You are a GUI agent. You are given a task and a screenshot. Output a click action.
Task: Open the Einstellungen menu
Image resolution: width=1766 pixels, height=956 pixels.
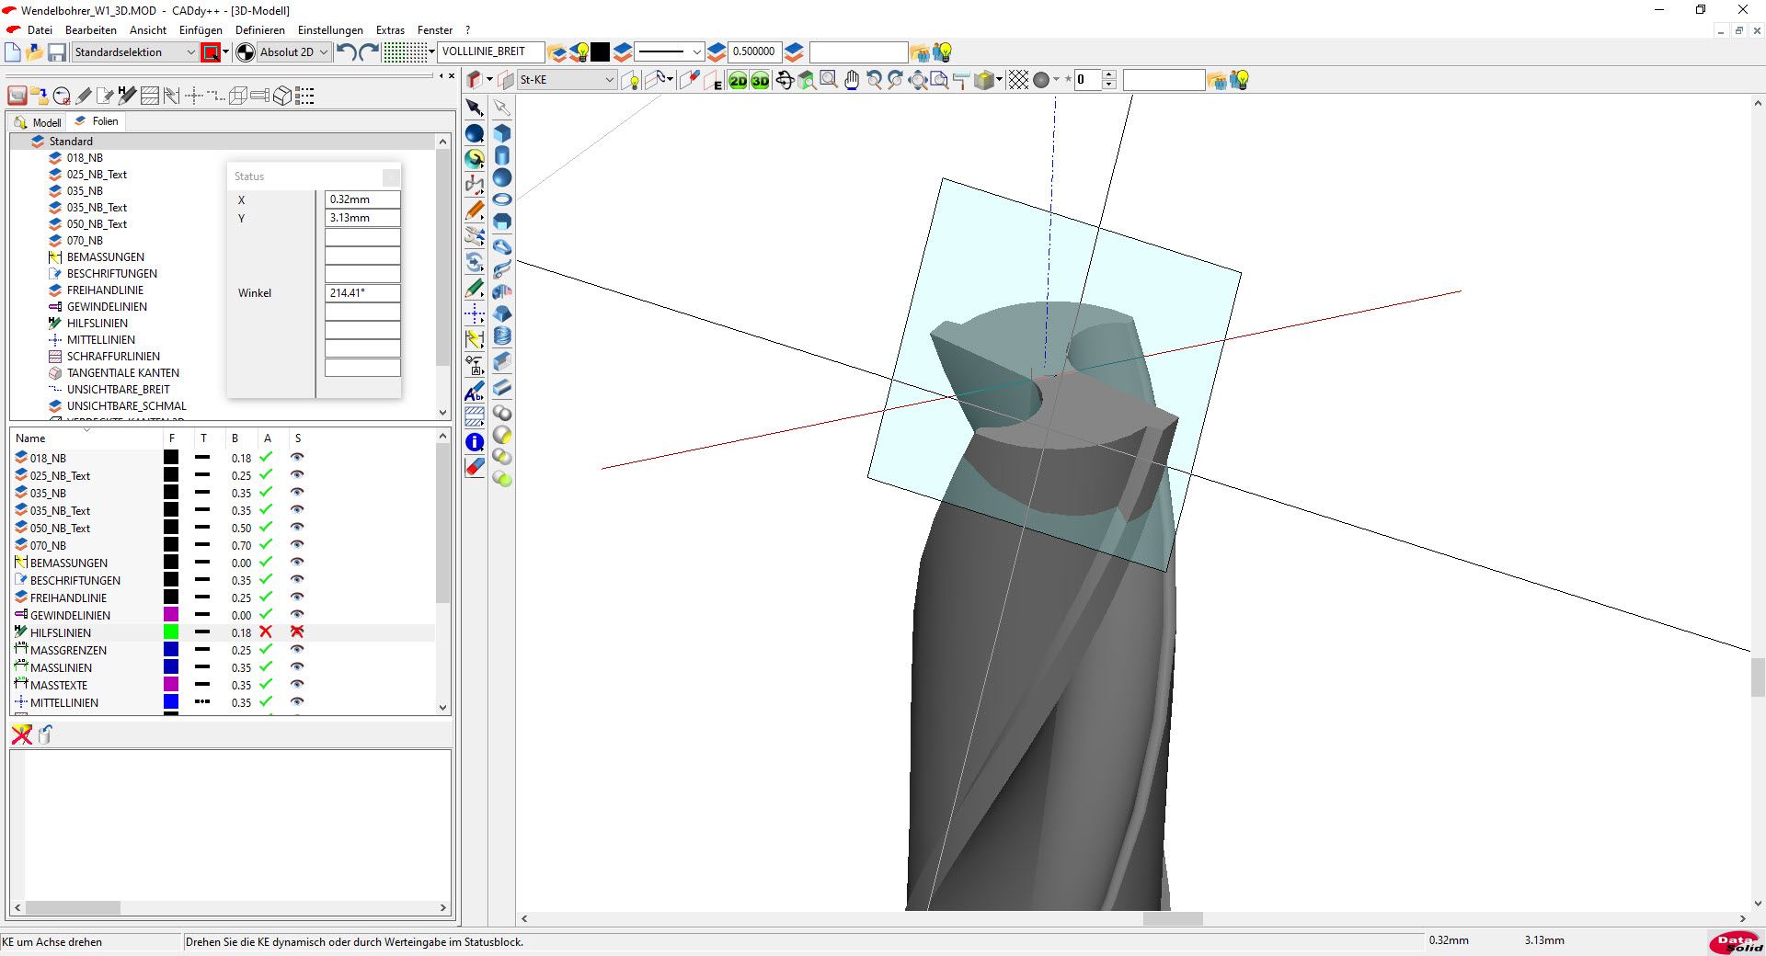330,30
